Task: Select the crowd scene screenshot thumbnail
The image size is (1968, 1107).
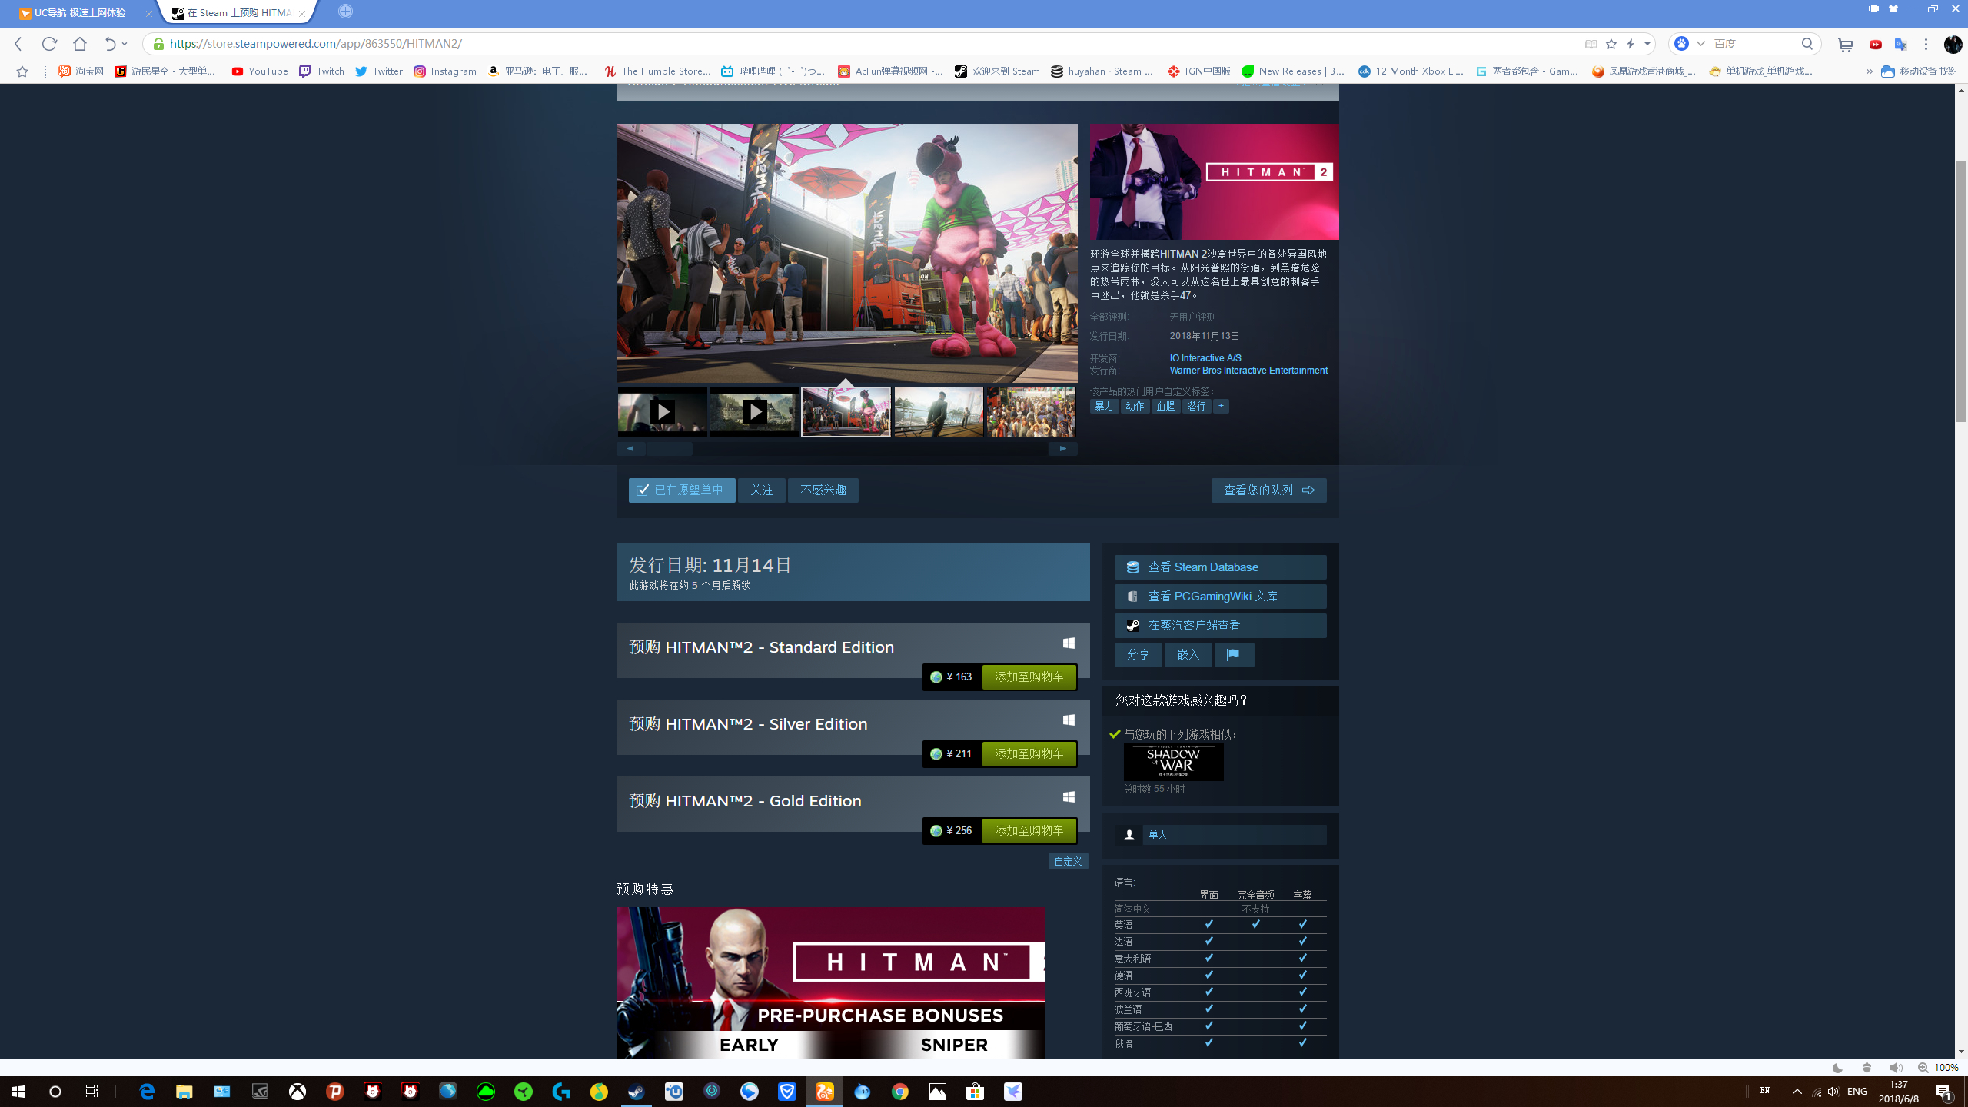Action: click(1030, 412)
